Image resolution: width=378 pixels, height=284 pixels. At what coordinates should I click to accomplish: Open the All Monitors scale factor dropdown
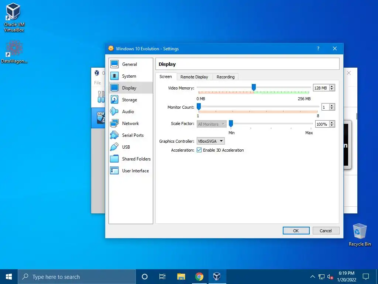212,124
